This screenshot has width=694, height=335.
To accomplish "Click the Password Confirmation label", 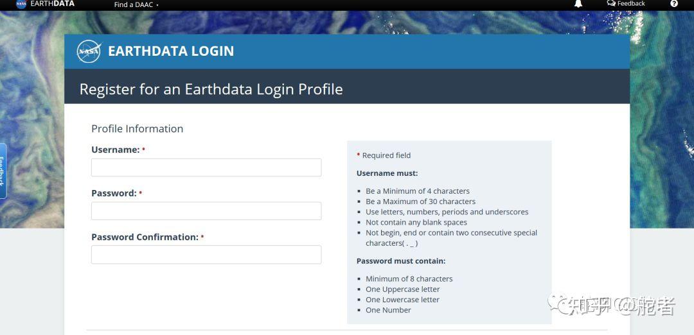I will (x=145, y=237).
